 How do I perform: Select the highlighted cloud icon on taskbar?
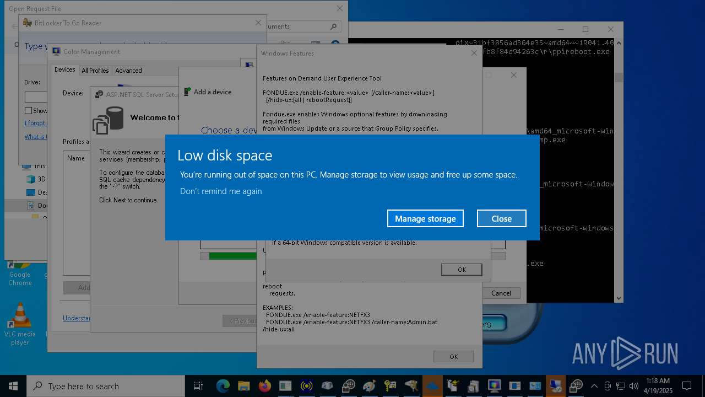(432, 386)
